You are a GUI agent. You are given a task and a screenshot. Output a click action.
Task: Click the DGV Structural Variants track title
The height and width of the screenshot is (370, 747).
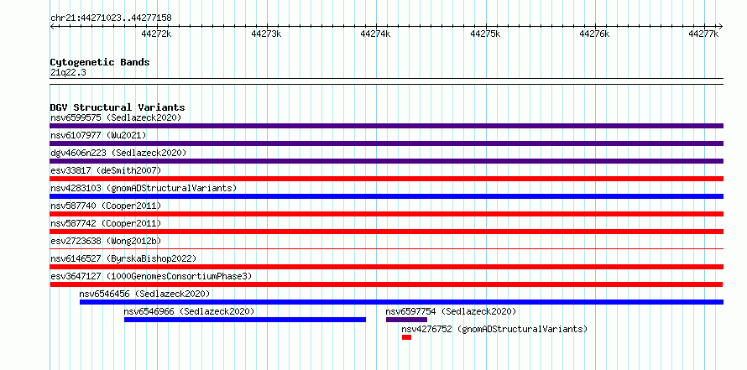click(118, 107)
